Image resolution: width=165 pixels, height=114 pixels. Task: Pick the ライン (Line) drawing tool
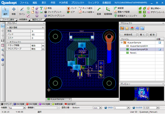click(x=22, y=12)
